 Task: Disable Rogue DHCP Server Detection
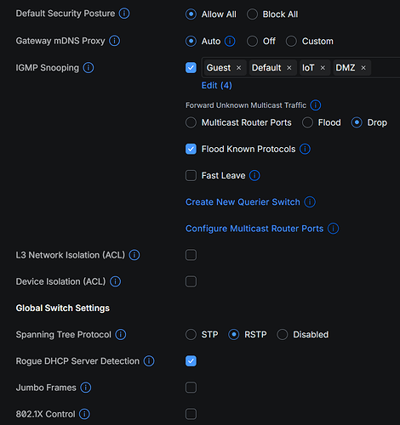coord(191,361)
